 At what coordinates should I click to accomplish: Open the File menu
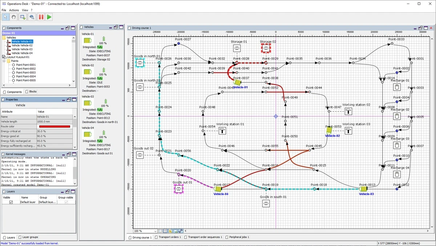click(4, 10)
